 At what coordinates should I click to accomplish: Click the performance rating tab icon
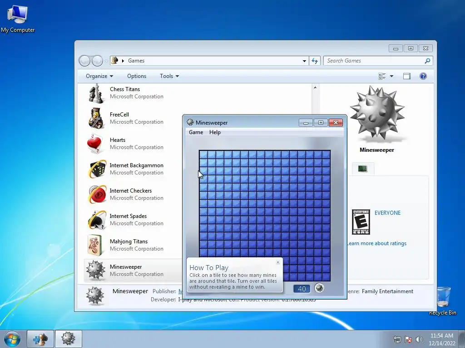point(362,169)
